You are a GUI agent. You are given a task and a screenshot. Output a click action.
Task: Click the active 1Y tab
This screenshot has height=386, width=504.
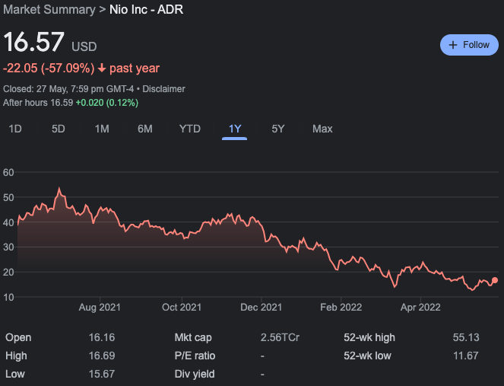pos(235,129)
